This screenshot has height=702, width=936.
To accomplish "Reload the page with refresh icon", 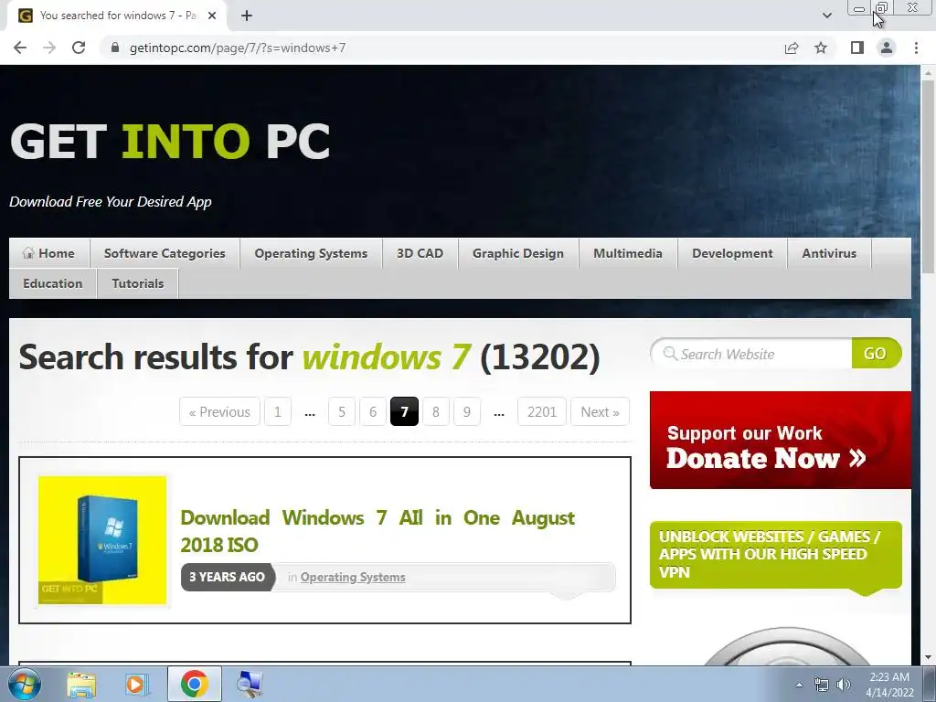I will [79, 48].
